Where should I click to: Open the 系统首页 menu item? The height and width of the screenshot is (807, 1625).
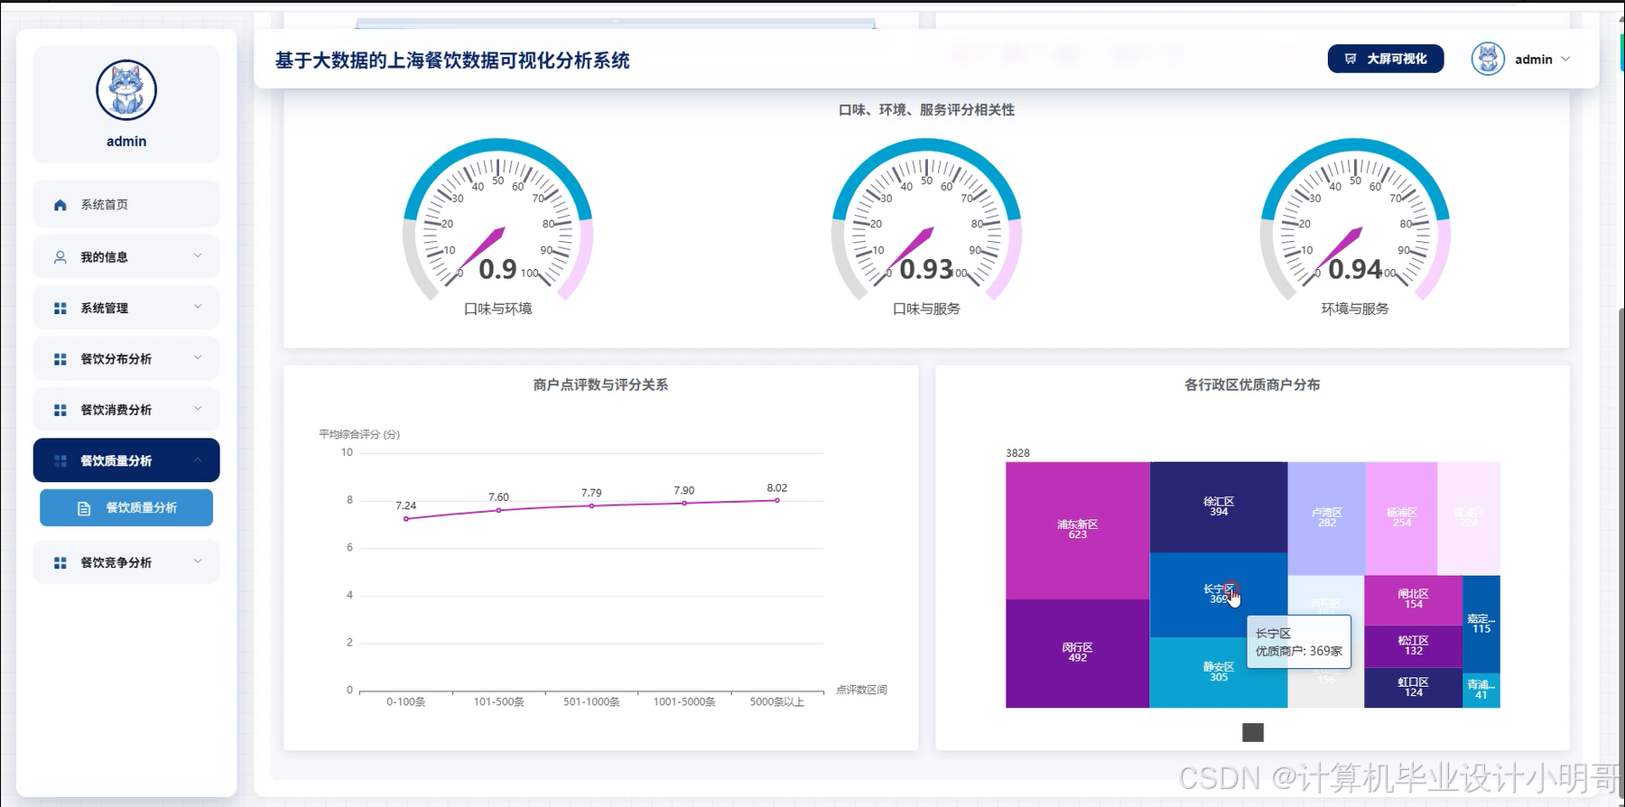[x=126, y=205]
